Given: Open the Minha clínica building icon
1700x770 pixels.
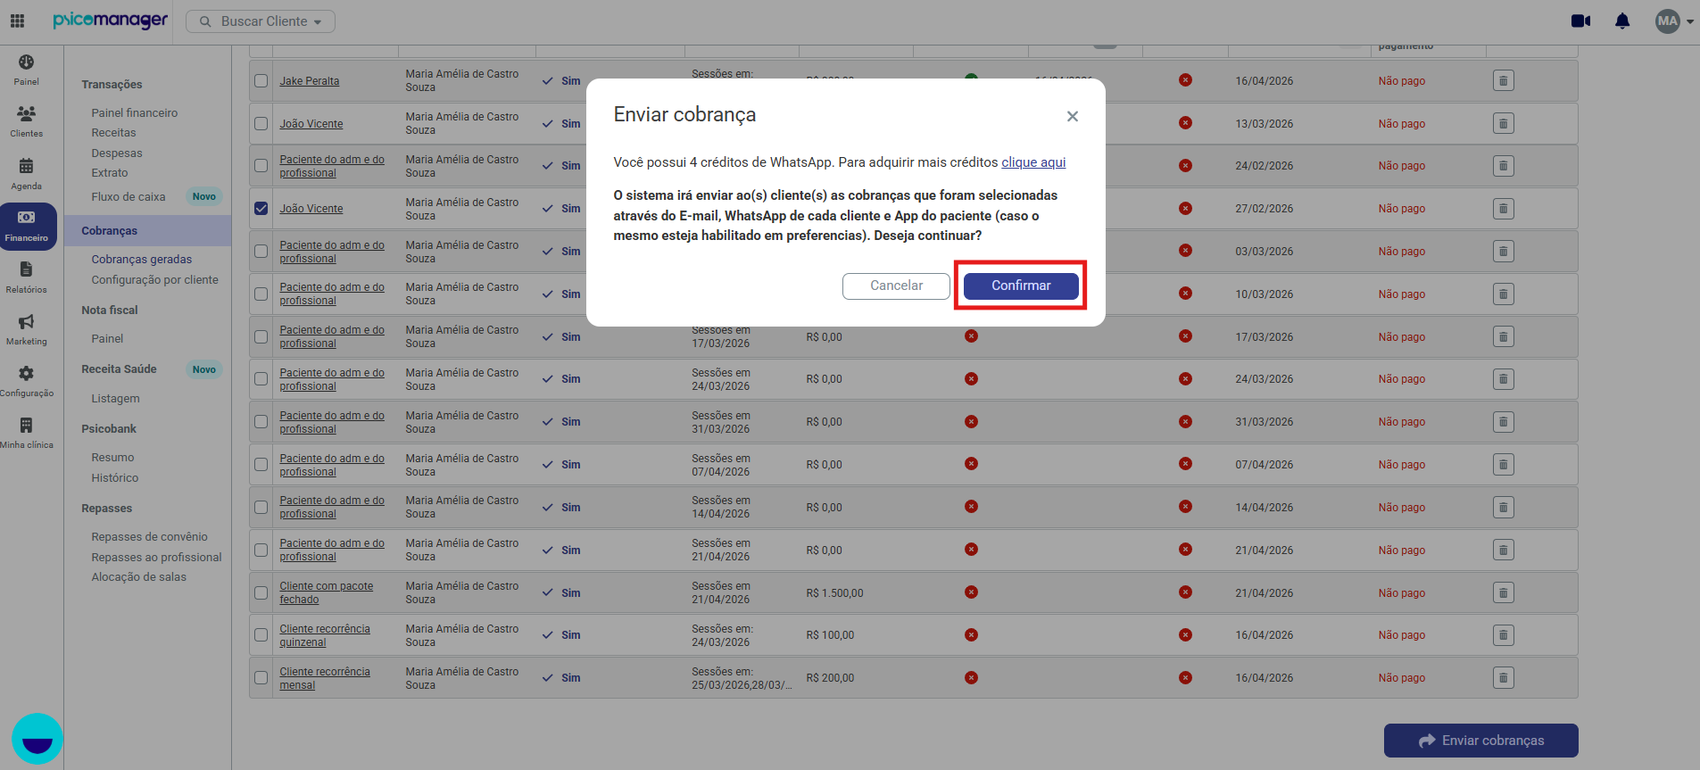Looking at the screenshot, I should (26, 432).
